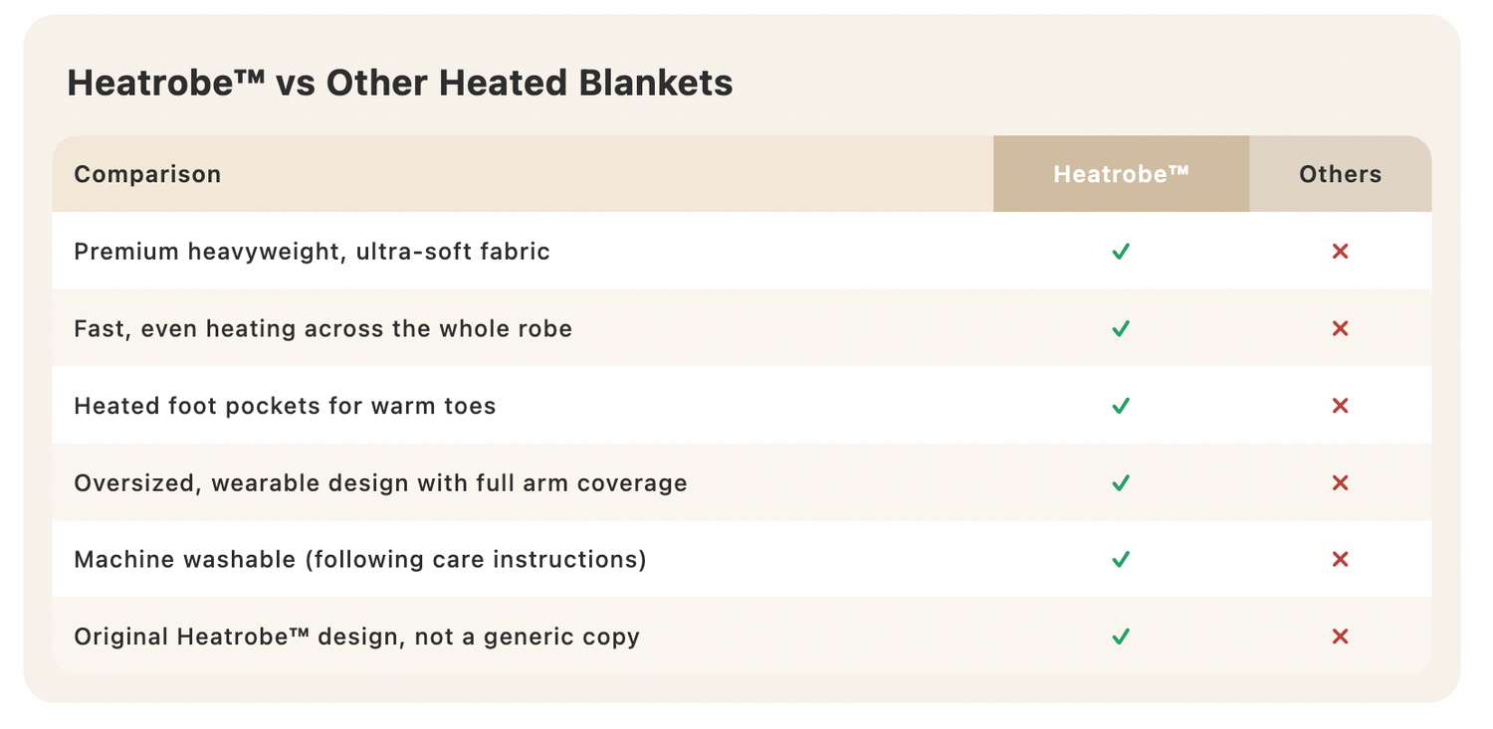Click the 'Heatrobe™ vs Other Heated Blankets' heading

pyautogui.click(x=400, y=83)
